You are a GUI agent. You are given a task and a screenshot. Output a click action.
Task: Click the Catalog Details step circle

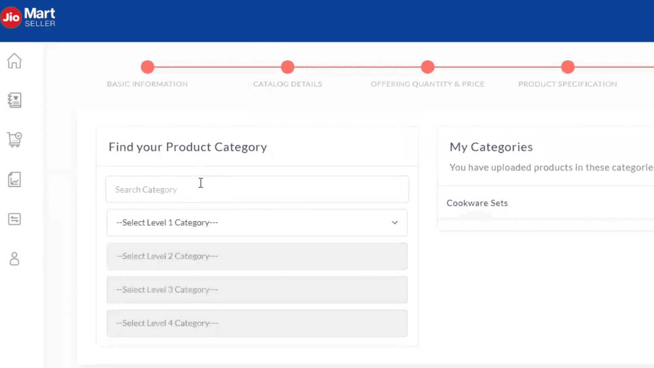point(287,67)
